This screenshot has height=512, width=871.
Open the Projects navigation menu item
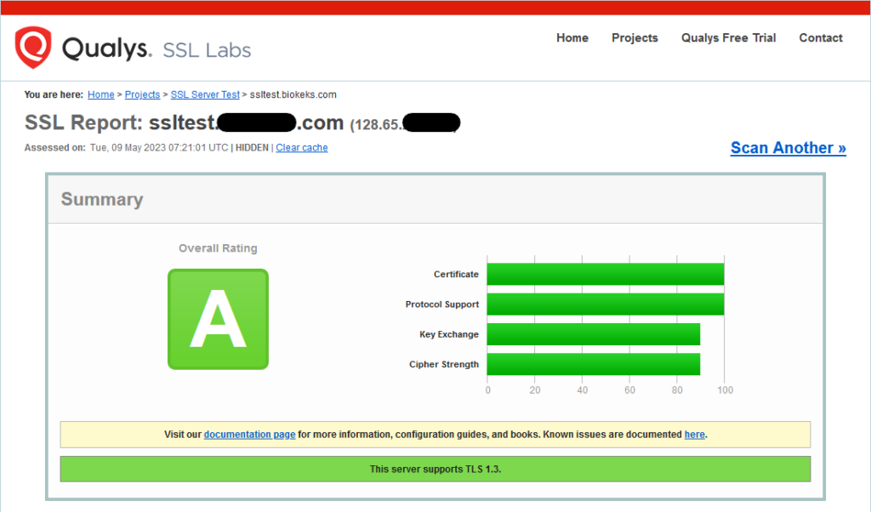[635, 38]
